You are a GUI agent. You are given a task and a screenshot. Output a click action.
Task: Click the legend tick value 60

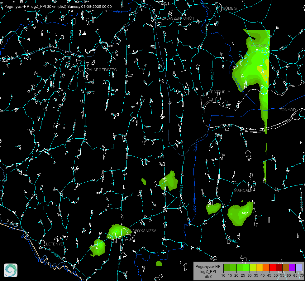point(289,276)
